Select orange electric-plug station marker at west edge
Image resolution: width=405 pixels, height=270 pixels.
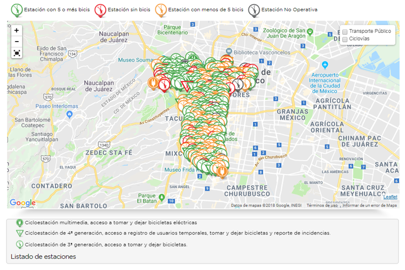coord(153,83)
